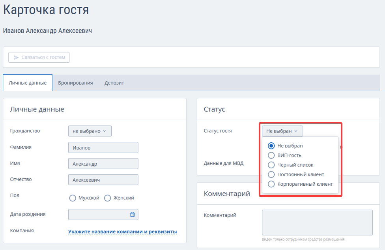Click the paper plane icon on contact button
The image size is (385, 250).
tap(16, 58)
